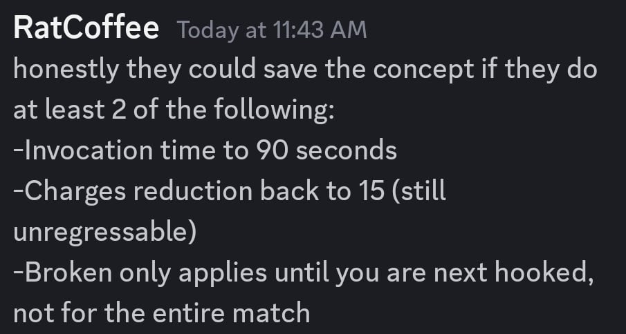Click the Today at 11:43 AM timestamp
626x334 pixels.
(272, 30)
